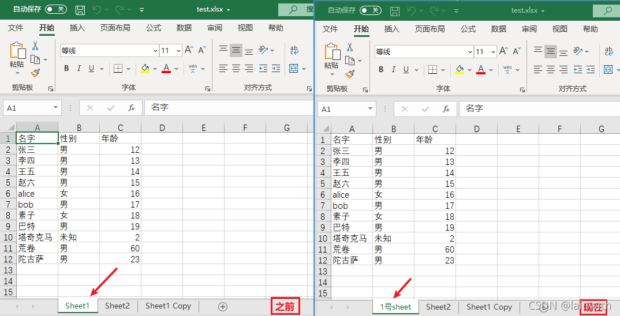620x316 pixels.
Task: Switch to 插入 tab in left window
Action: tap(77, 28)
